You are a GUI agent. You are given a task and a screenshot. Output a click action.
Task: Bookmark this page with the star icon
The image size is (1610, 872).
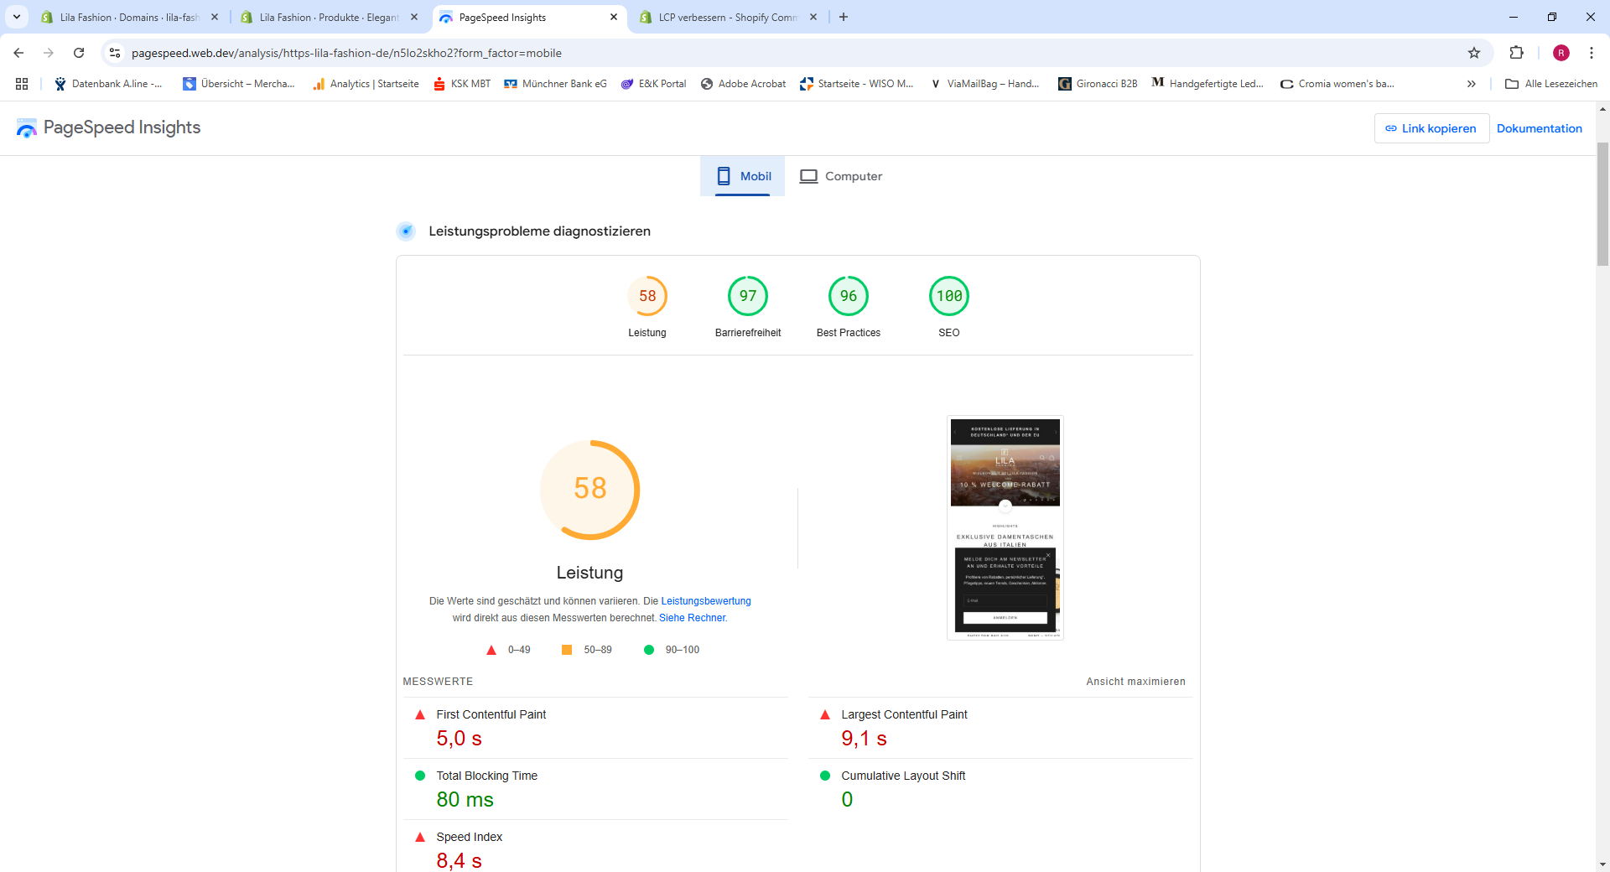1474,53
